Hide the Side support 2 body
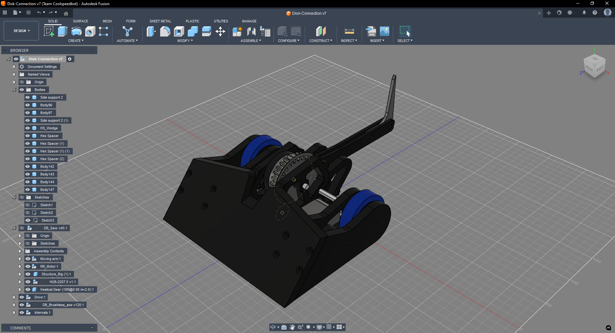This screenshot has width=615, height=333. tap(28, 97)
